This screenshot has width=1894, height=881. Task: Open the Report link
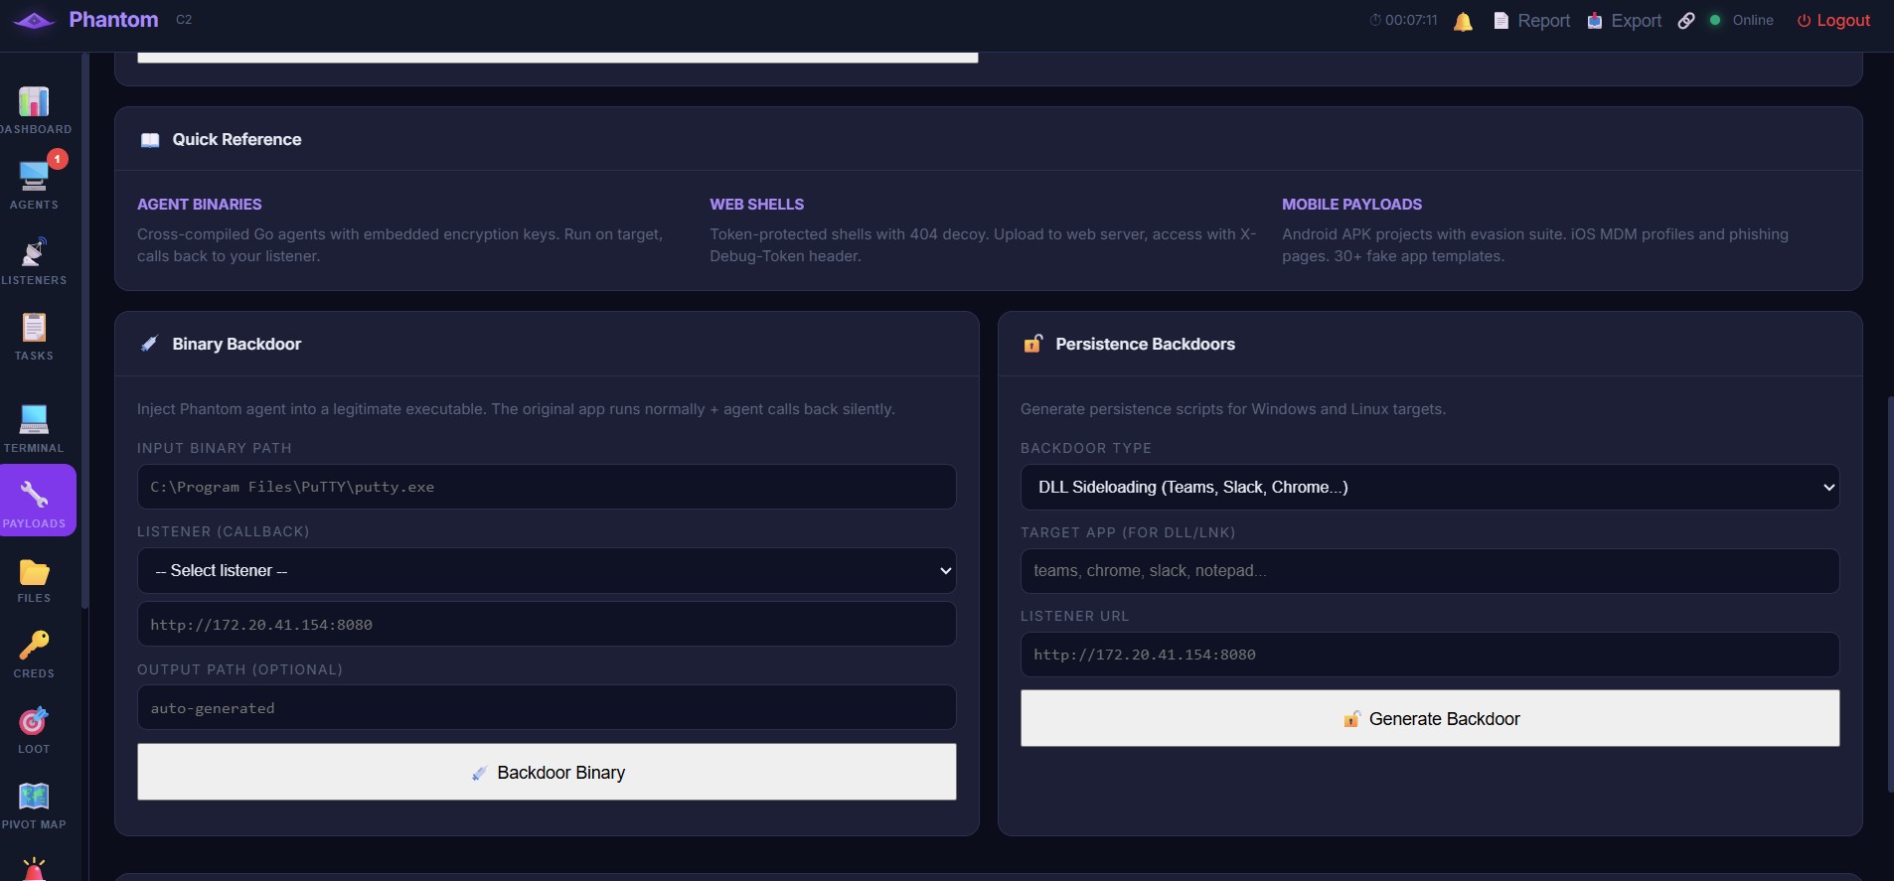click(1532, 21)
